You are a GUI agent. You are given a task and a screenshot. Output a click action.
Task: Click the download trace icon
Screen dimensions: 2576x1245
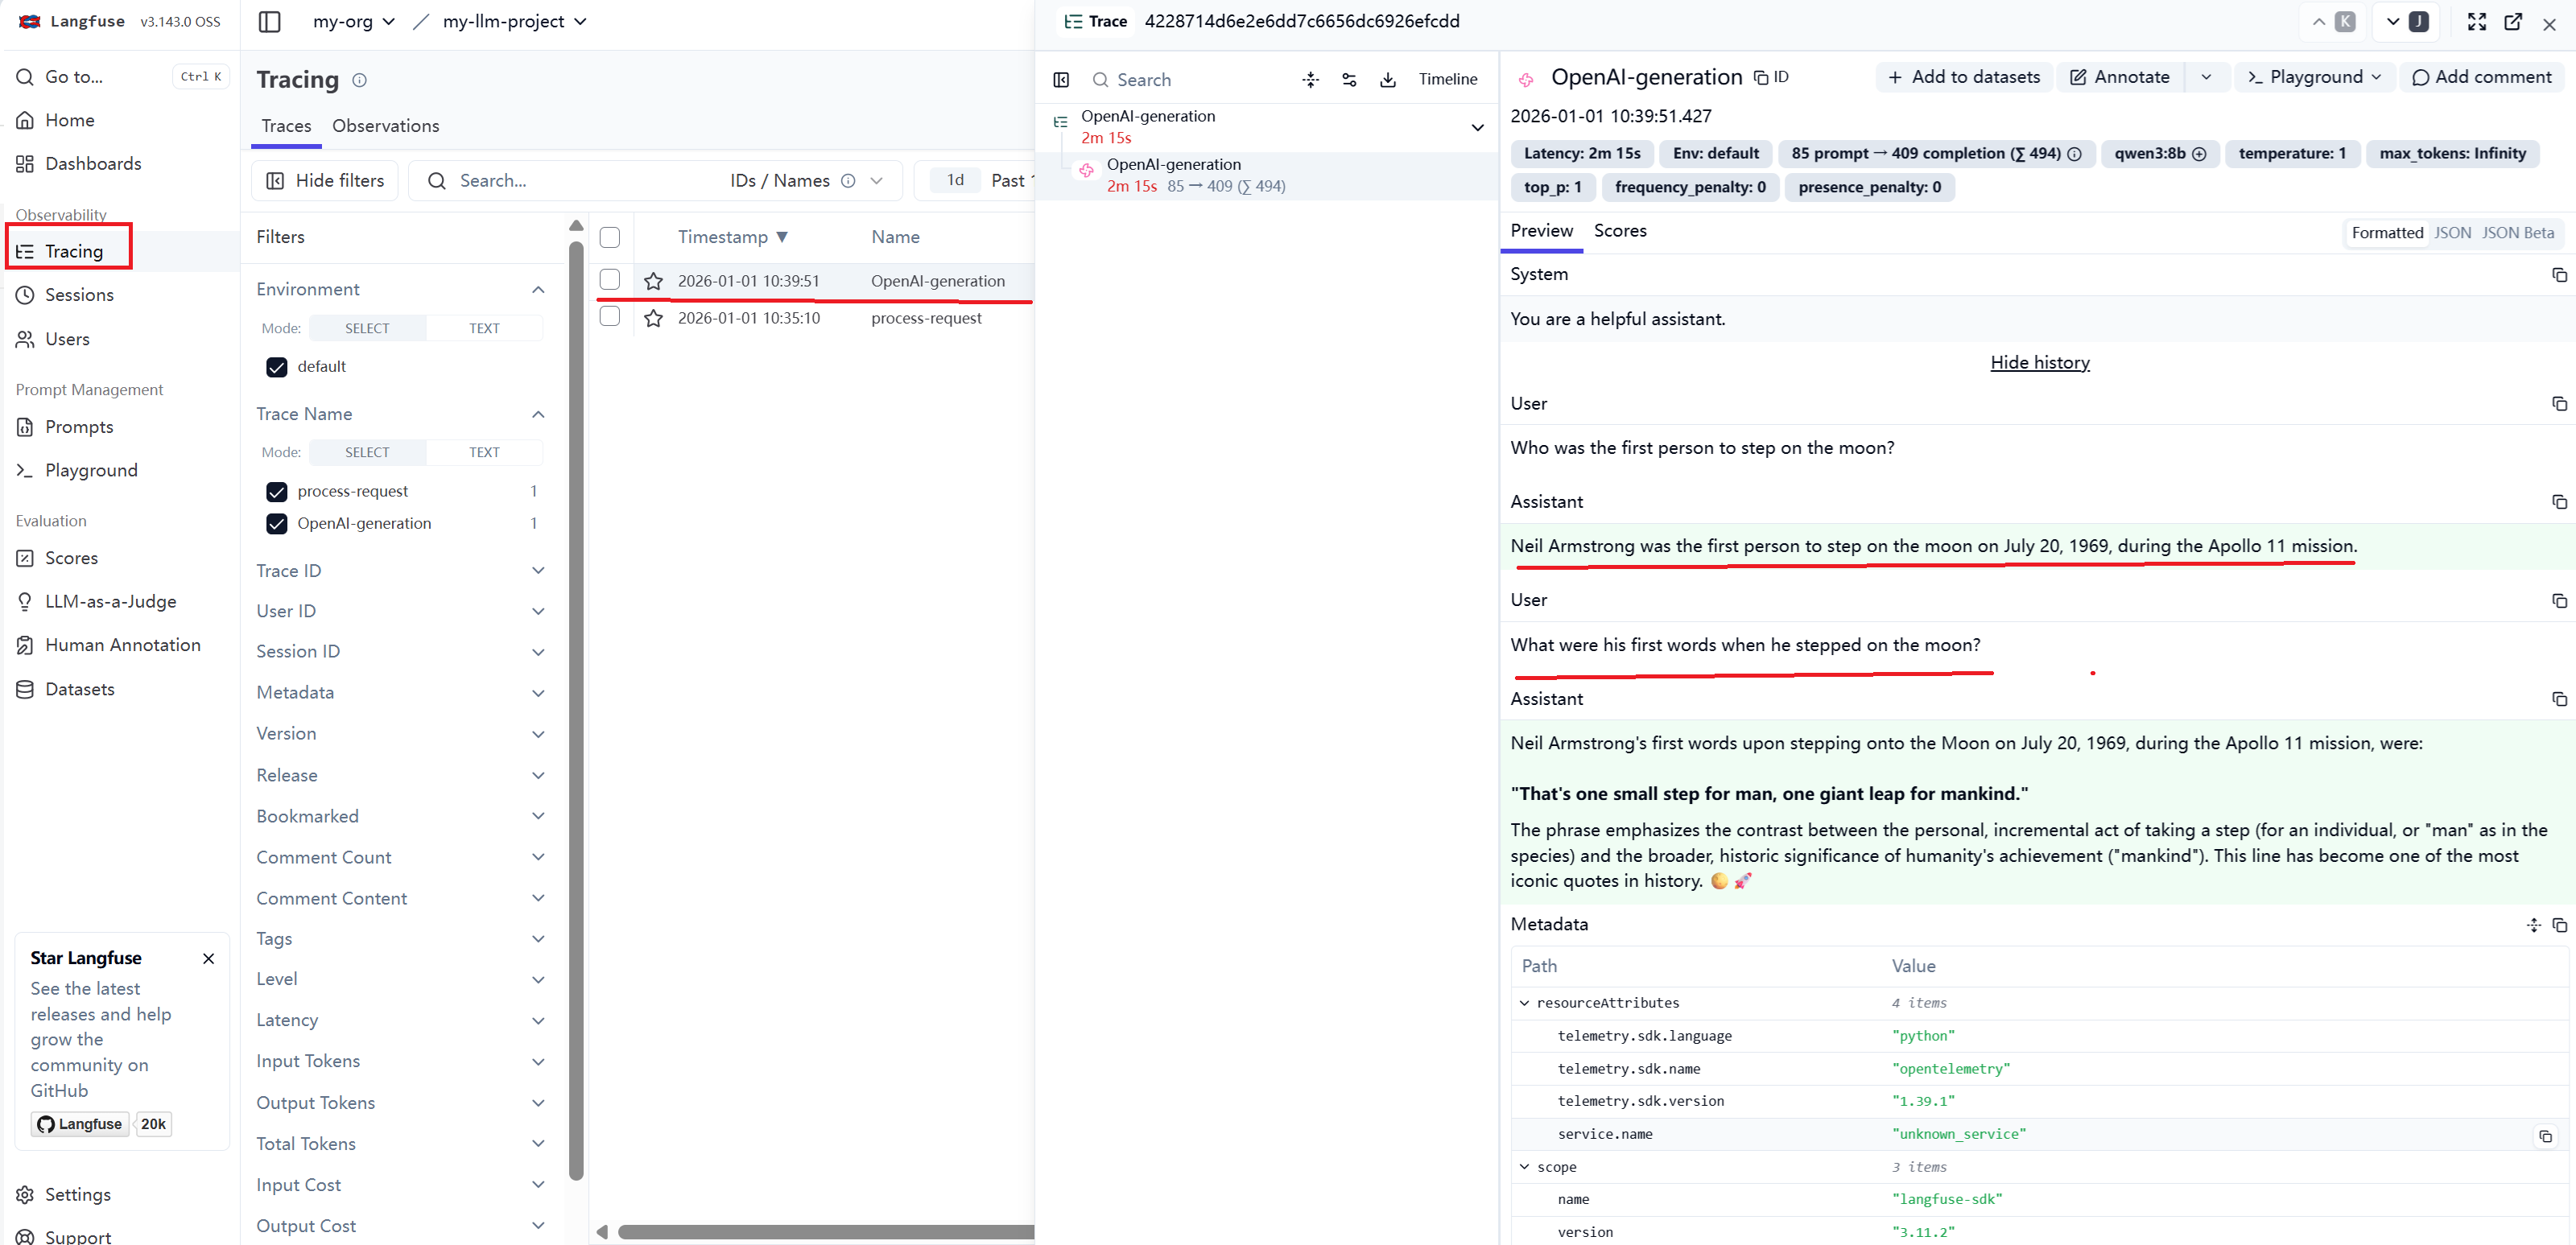1387,80
